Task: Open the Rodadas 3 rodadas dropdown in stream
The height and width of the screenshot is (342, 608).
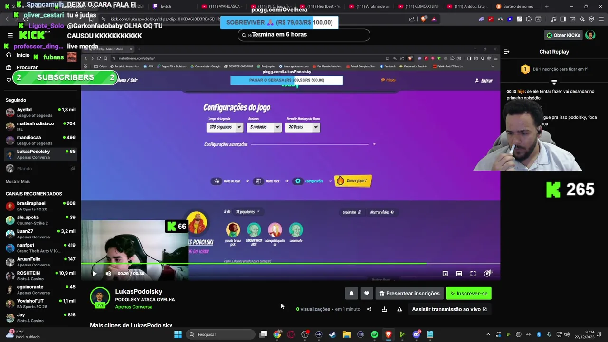Action: point(265,127)
